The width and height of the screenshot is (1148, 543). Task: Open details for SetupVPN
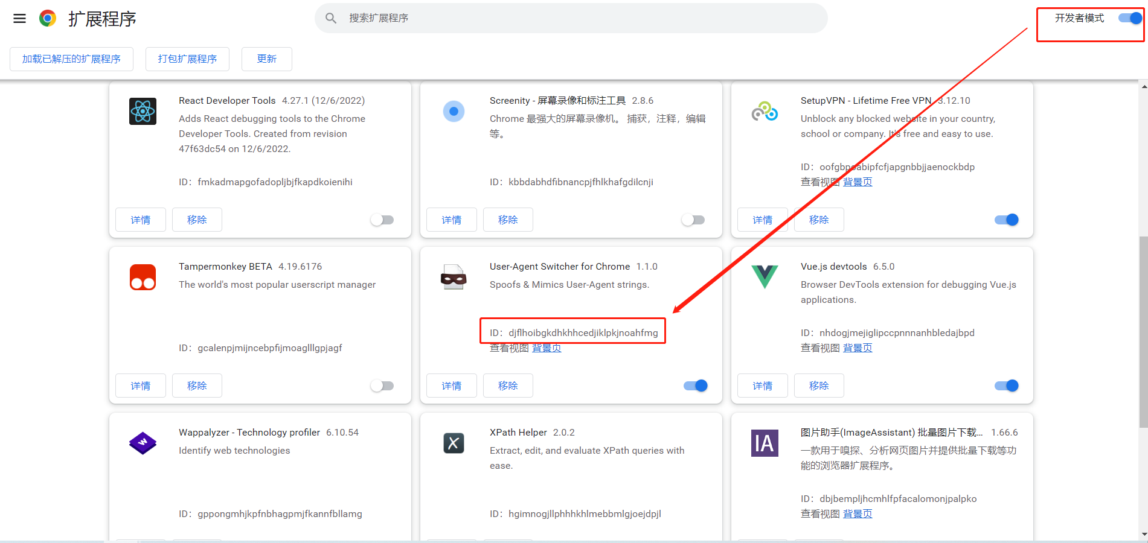point(763,220)
